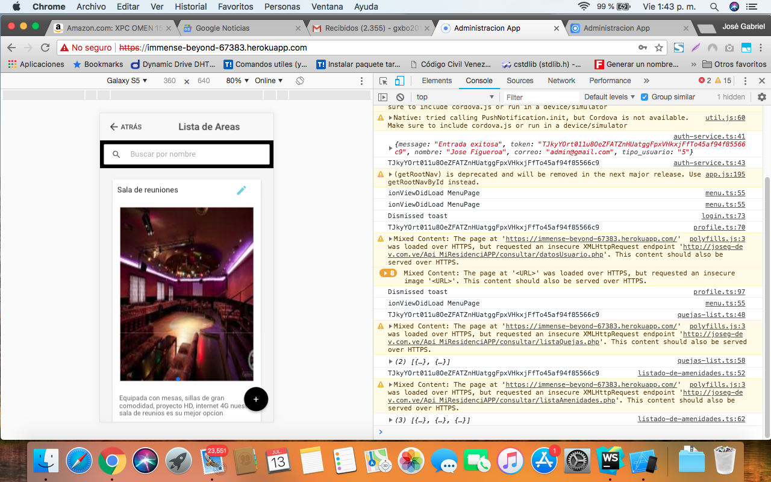Expand the three-item array log entry
Screen dimensions: 771x482
(x=392, y=420)
